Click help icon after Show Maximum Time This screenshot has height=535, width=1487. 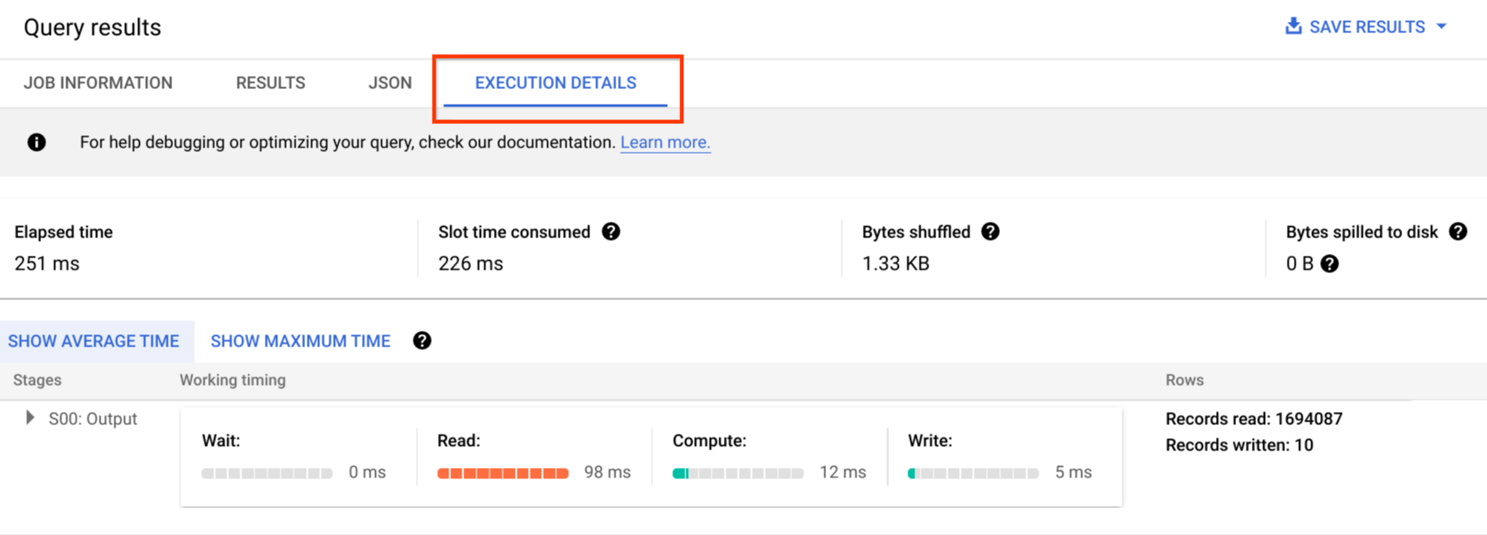(422, 341)
